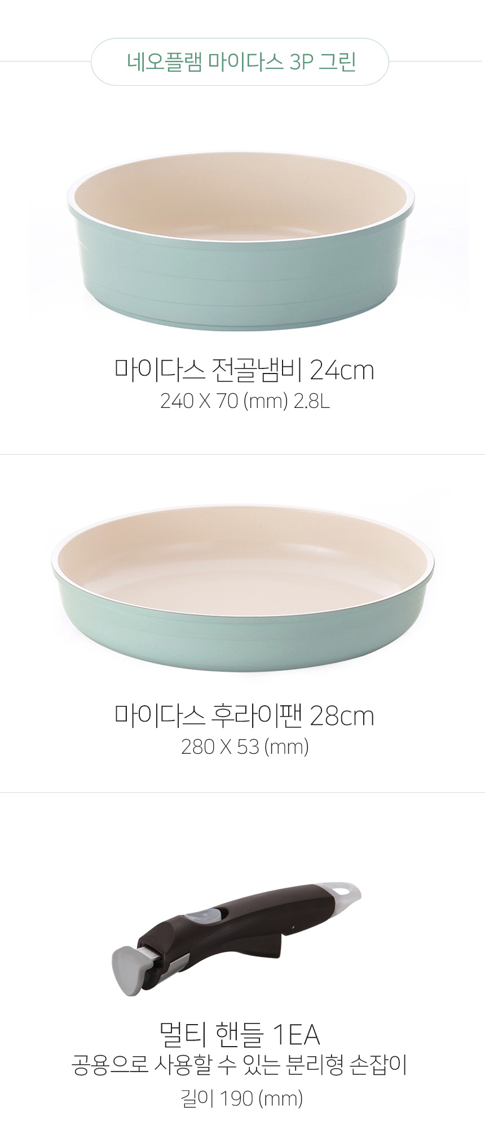Click the gray release button on handle
Image resolution: width=485 pixels, height=1142 pixels.
[205, 916]
